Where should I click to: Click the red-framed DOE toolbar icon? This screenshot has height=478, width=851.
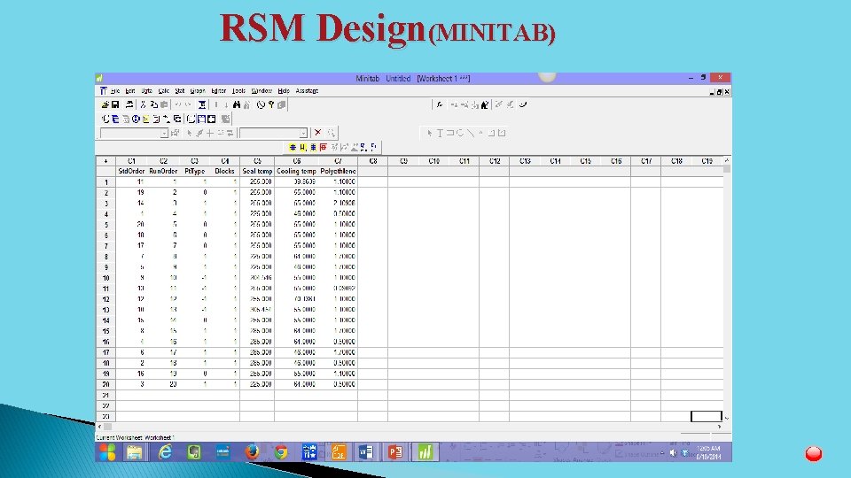324,147
